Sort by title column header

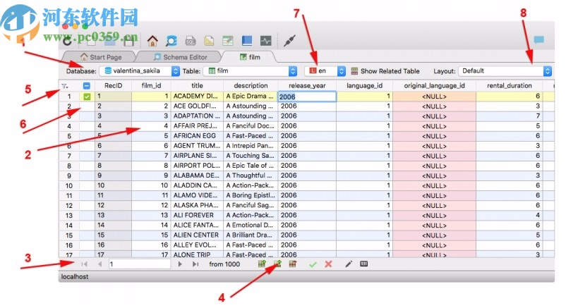tap(197, 86)
